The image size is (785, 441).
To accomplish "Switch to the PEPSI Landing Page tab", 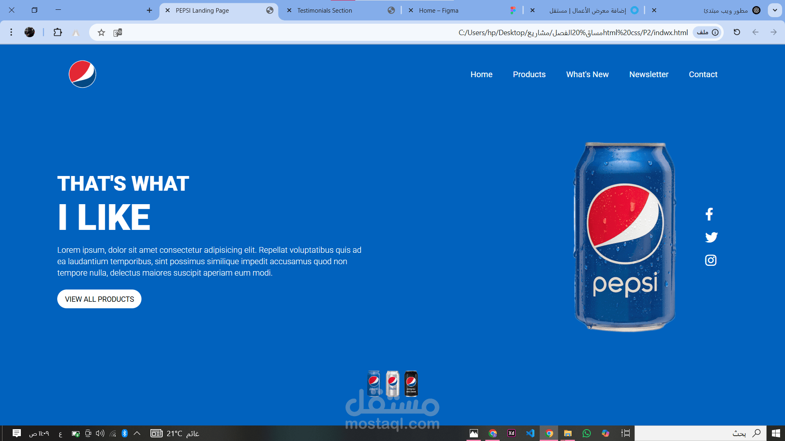I will pyautogui.click(x=219, y=11).
